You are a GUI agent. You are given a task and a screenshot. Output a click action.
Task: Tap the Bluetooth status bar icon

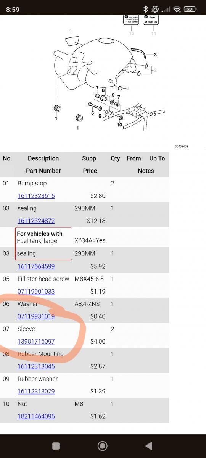pos(145,10)
